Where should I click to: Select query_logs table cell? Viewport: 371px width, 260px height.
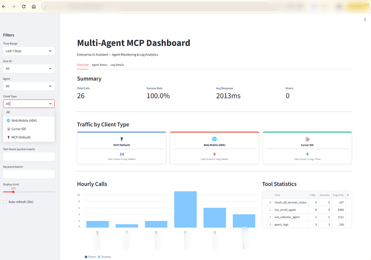tap(290, 224)
